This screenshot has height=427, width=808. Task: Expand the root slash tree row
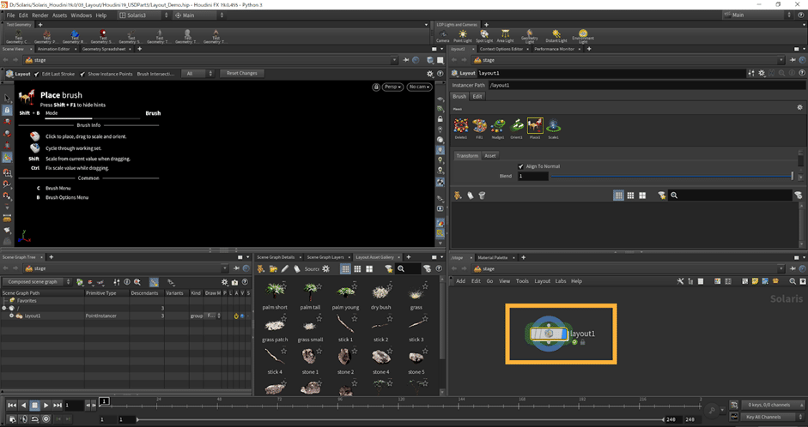coord(4,308)
